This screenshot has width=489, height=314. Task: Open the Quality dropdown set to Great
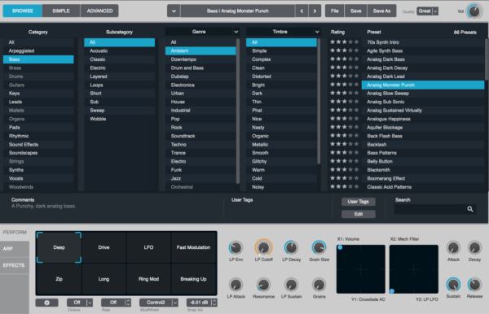pos(428,11)
